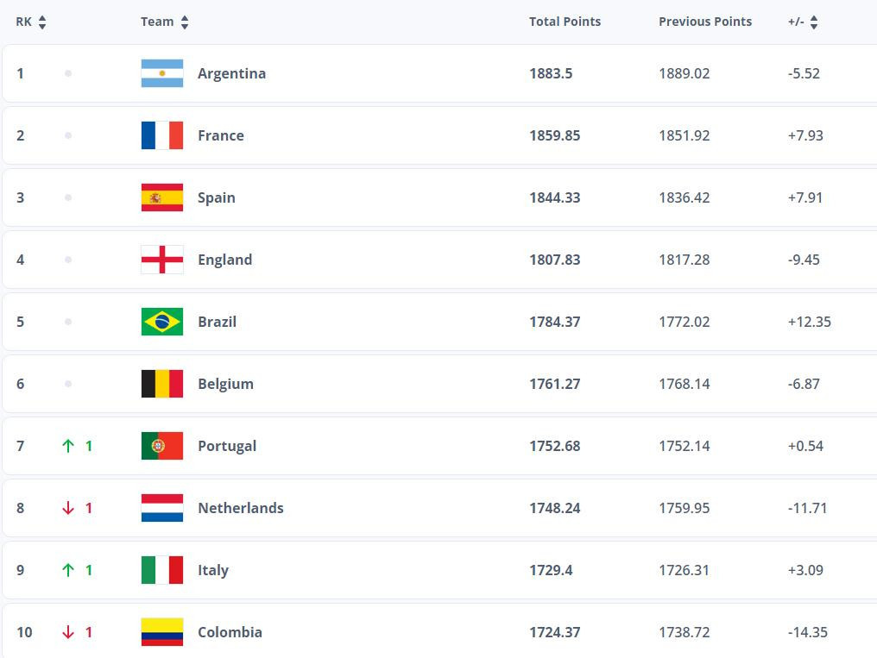This screenshot has width=877, height=658.
Task: Click the France flag icon
Action: pyautogui.click(x=161, y=135)
